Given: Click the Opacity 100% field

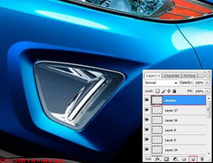Looking at the screenshot, I should (199, 83).
